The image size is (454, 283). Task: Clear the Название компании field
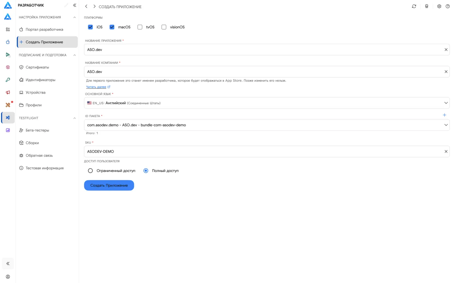pos(446,72)
